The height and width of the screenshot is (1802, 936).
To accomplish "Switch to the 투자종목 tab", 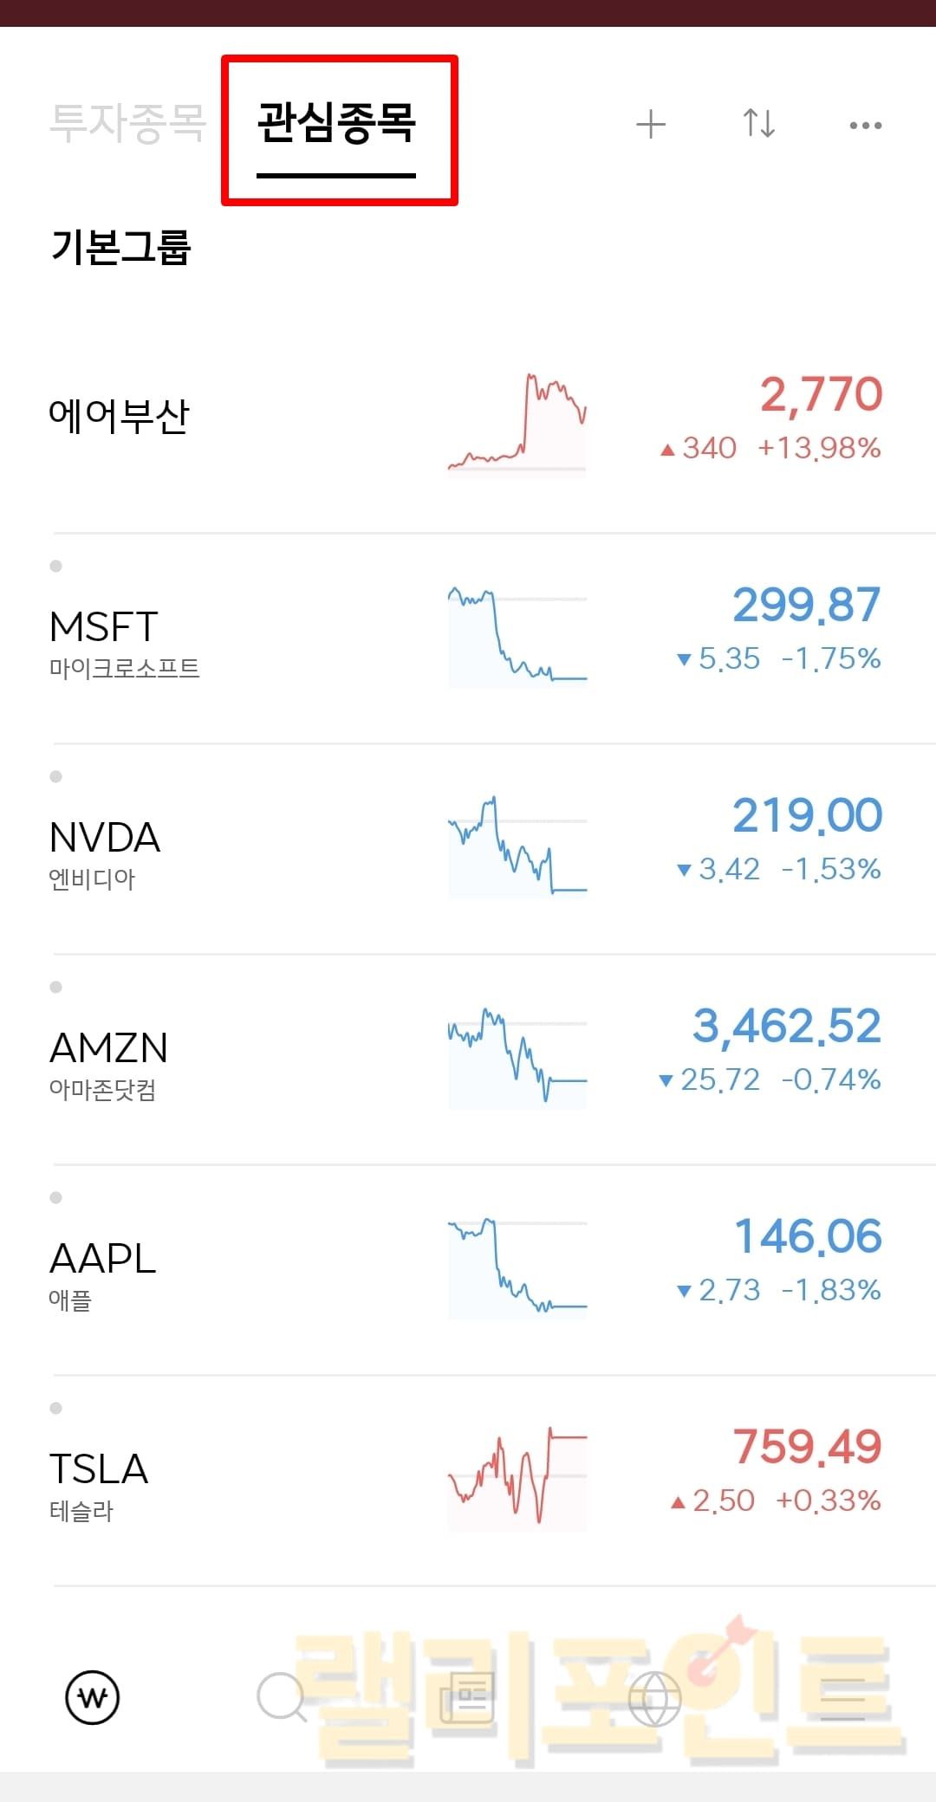I will (127, 123).
